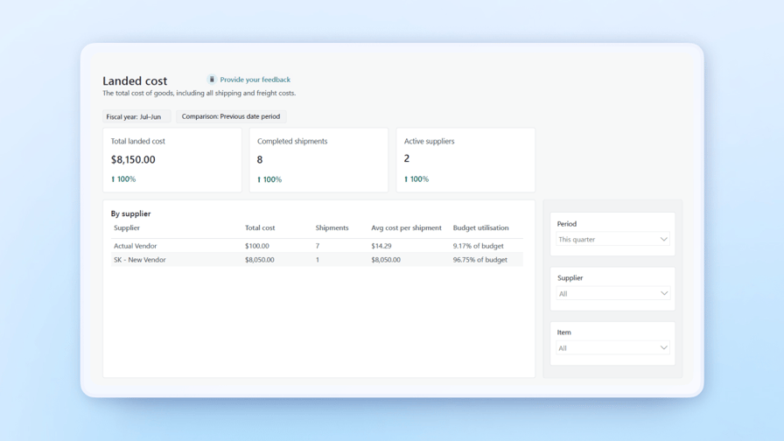Click the $8,150.00 total landed cost value

pyautogui.click(x=133, y=160)
